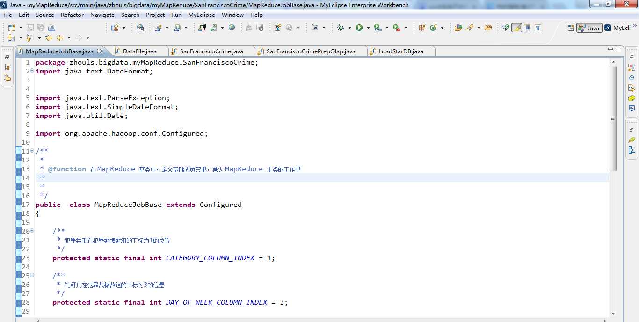Image resolution: width=639 pixels, height=322 pixels.
Task: Switch to SanFranciscoCrimePrepOlap.java tab
Action: pos(311,51)
